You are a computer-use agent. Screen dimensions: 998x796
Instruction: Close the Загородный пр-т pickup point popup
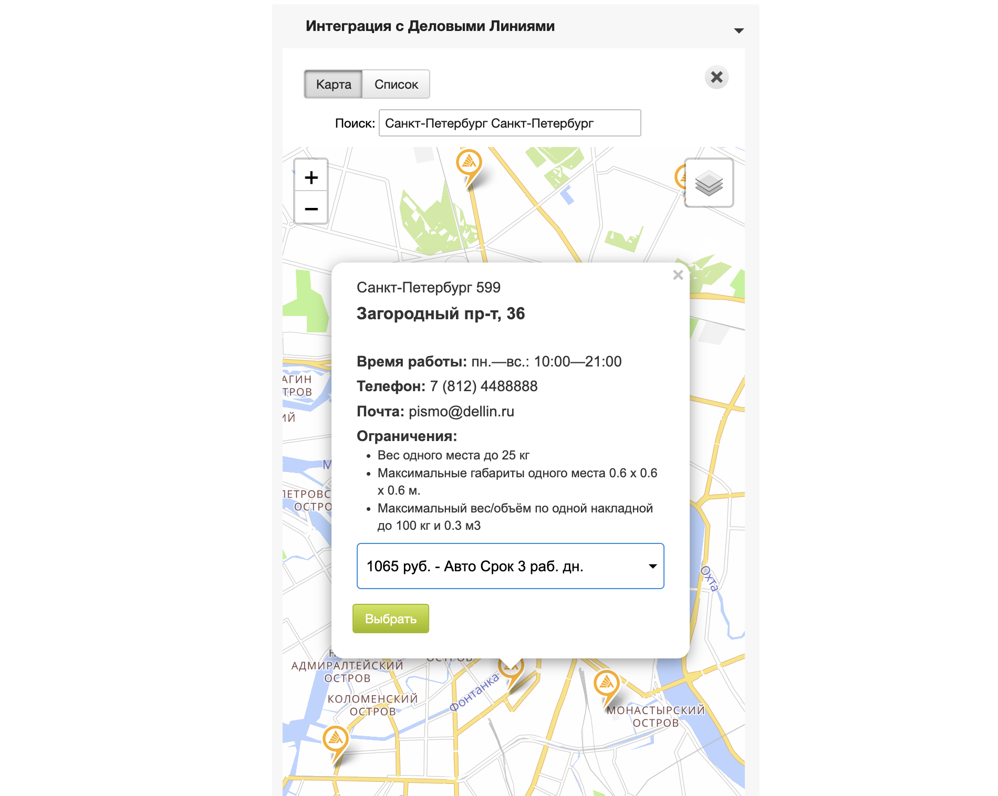(678, 275)
